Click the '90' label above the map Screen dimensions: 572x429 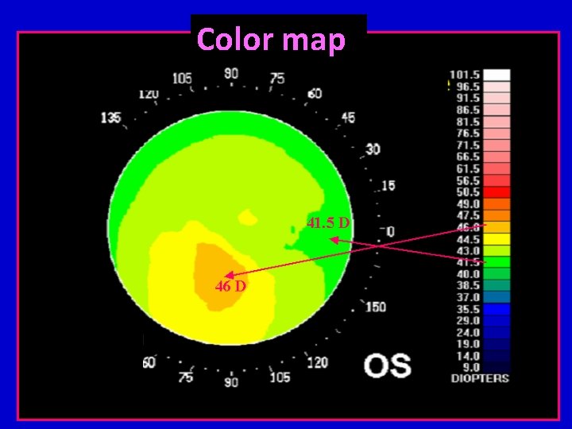231,74
